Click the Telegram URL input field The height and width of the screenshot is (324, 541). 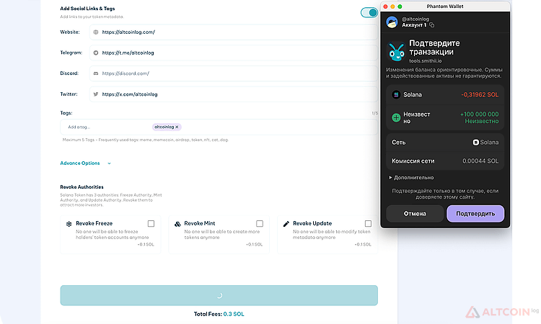pyautogui.click(x=234, y=53)
